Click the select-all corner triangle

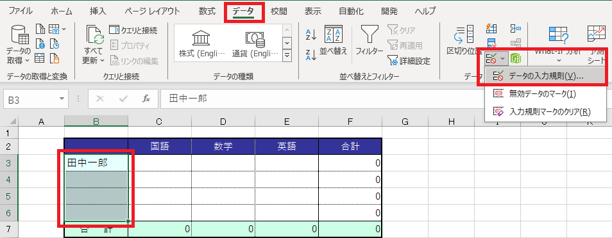[13, 122]
